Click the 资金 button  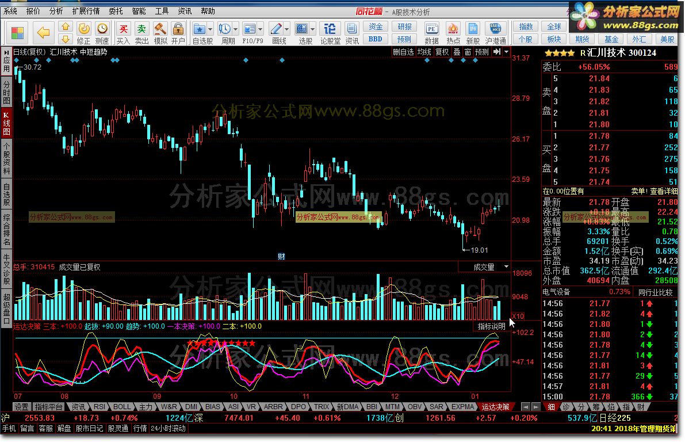pos(376,26)
